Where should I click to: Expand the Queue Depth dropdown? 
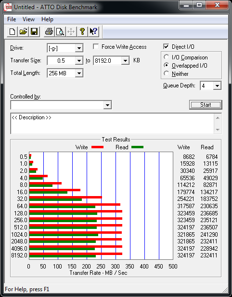click(x=217, y=86)
